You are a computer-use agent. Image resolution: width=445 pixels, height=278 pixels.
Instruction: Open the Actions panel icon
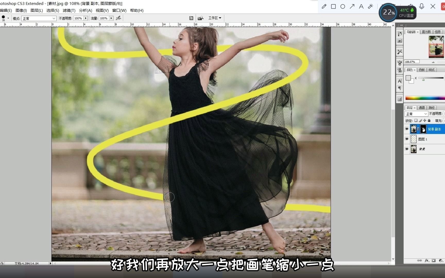(400, 41)
